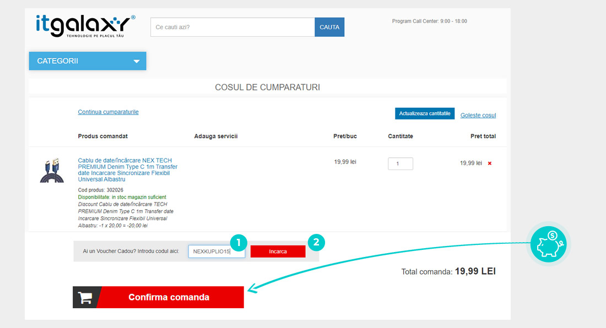Click the 'Total comanda: 19,99 LEI' text
The height and width of the screenshot is (328, 606).
click(448, 271)
